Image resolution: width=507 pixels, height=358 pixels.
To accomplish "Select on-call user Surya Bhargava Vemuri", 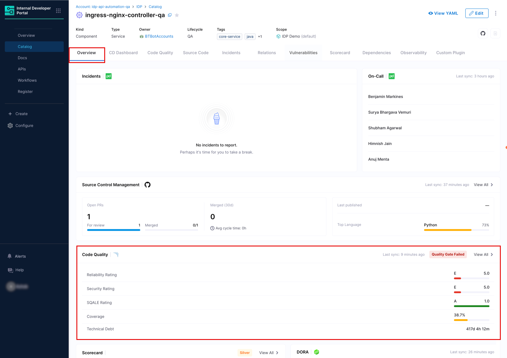I will tap(389, 112).
